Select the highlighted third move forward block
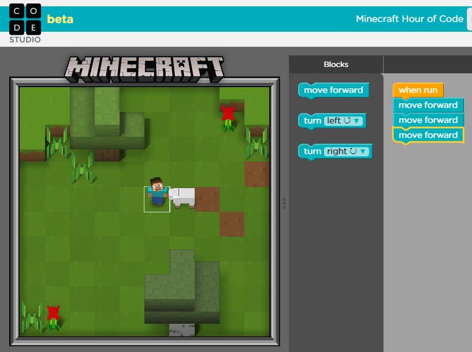The width and height of the screenshot is (472, 352). [x=428, y=135]
